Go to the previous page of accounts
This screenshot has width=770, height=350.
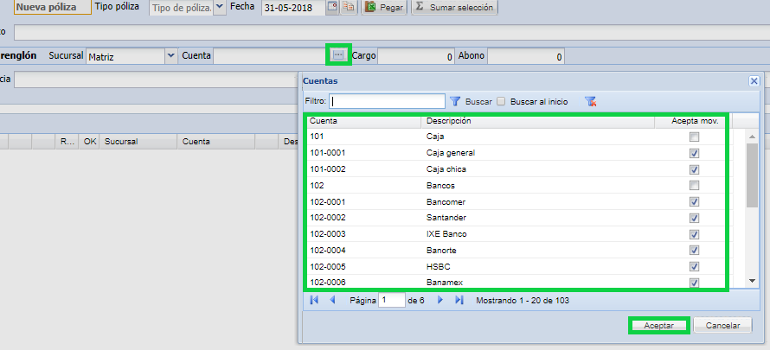332,300
